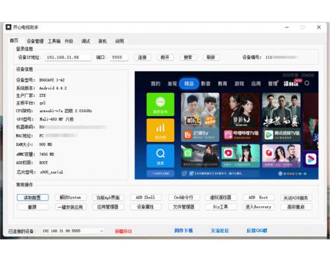This screenshot has height=262, width=330.
Task: Switch to the 工具箱 tab
Action: [54, 41]
